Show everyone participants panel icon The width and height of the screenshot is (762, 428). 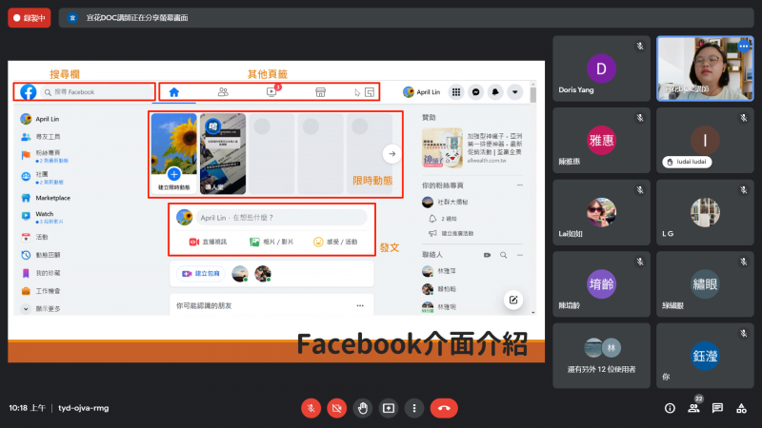coord(694,409)
